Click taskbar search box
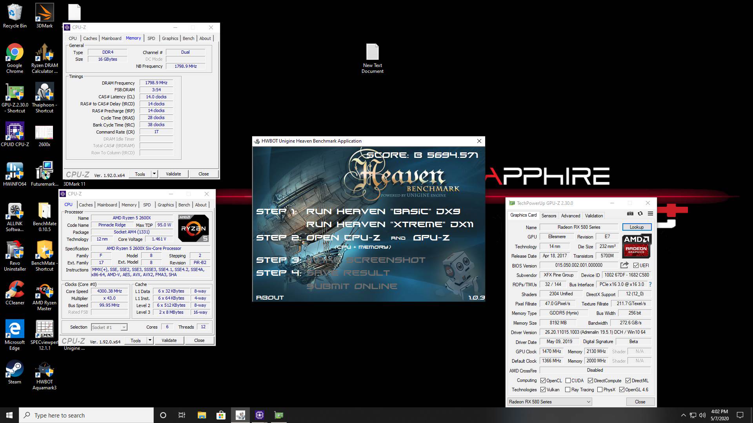The width and height of the screenshot is (753, 423). (86, 415)
